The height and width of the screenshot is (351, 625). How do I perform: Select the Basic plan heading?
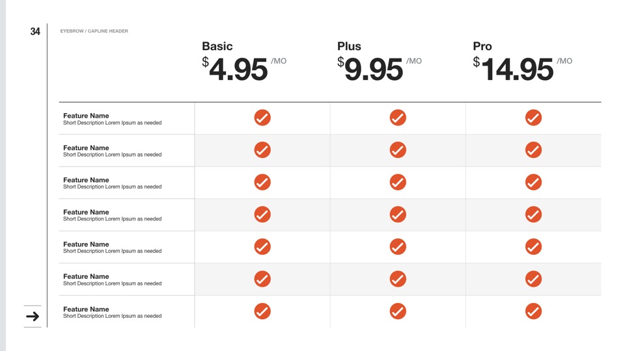pos(217,46)
